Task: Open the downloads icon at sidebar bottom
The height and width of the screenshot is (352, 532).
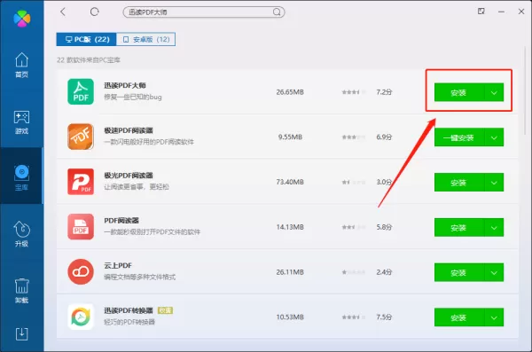Action: point(21,334)
